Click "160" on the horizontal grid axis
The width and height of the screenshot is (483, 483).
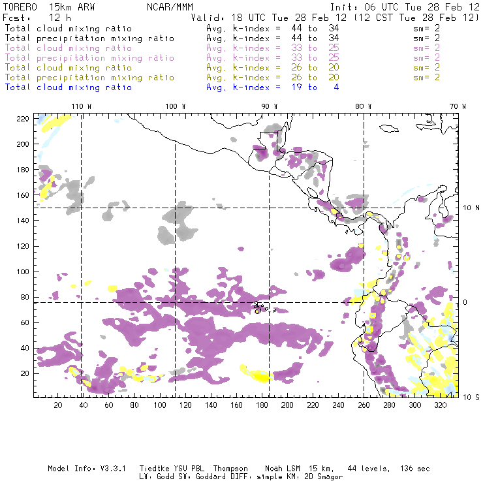click(236, 405)
